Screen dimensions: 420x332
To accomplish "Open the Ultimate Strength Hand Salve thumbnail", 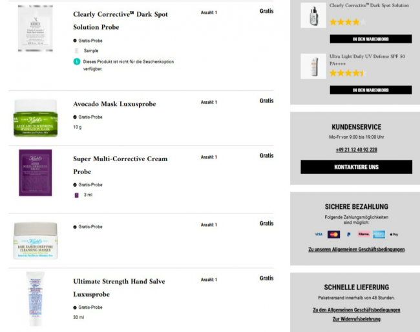I will pos(36,299).
